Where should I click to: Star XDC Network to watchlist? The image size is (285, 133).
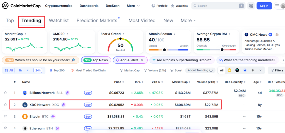click(6, 104)
